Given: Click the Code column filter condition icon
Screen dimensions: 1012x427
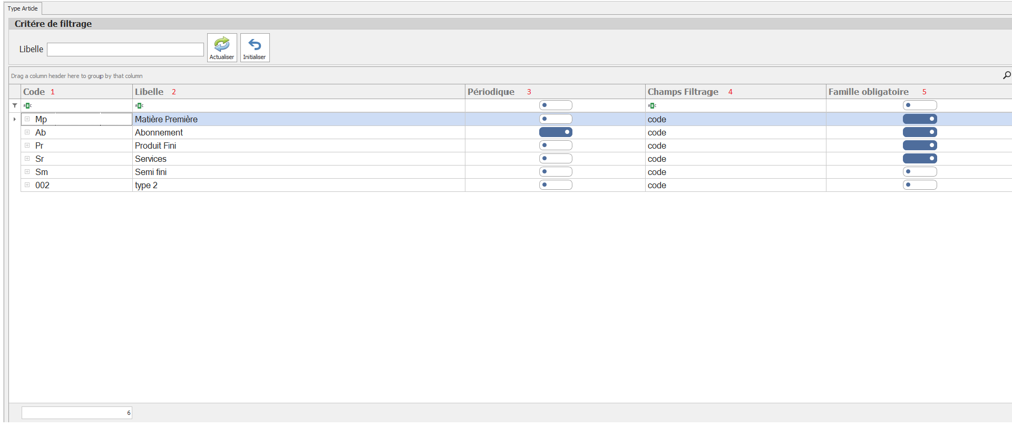Looking at the screenshot, I should 28,105.
